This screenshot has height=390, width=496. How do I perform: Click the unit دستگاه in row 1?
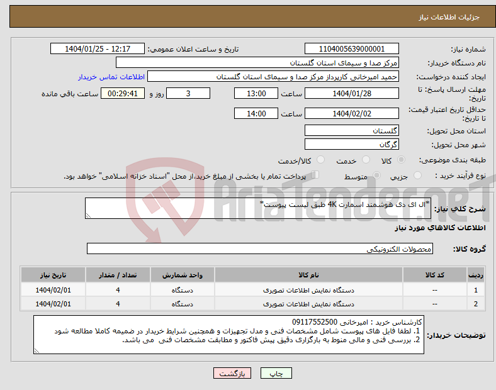pos(182,290)
